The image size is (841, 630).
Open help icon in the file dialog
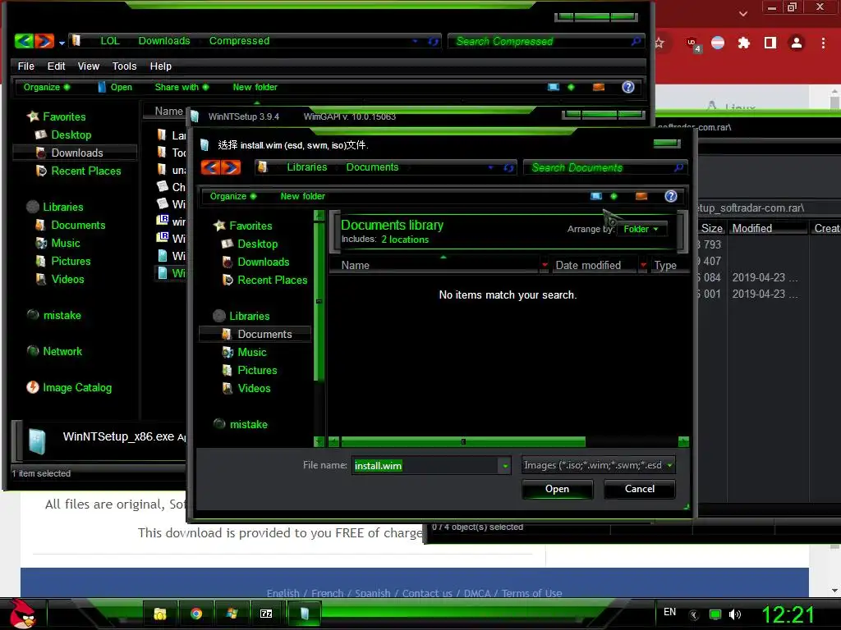point(670,196)
